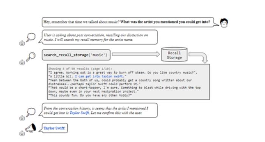The image size is (265, 142).
Task: Click blue 'Taylor Swift' in reasoning bubble
Action: [79, 113]
